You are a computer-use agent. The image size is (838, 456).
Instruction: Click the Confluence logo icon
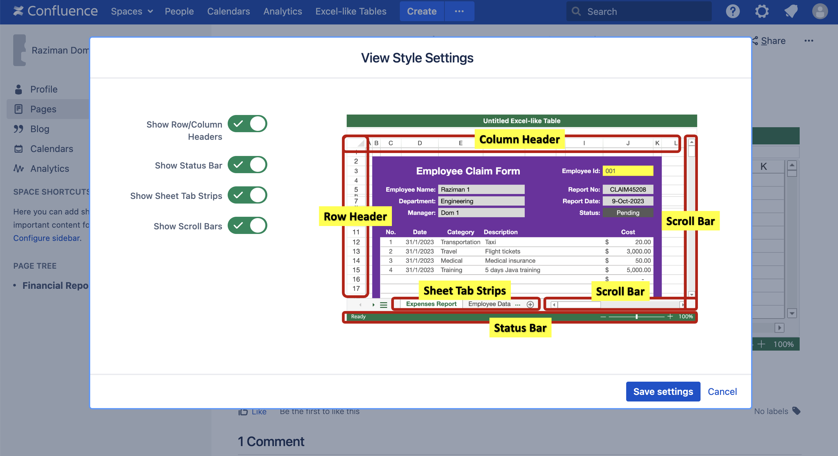[19, 11]
